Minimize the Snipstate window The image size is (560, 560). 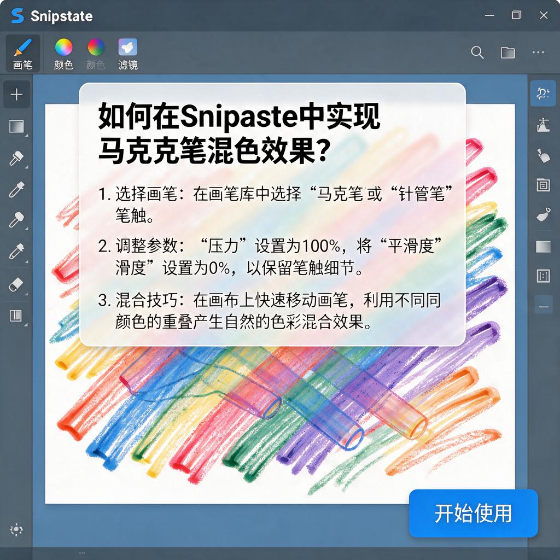point(489,15)
